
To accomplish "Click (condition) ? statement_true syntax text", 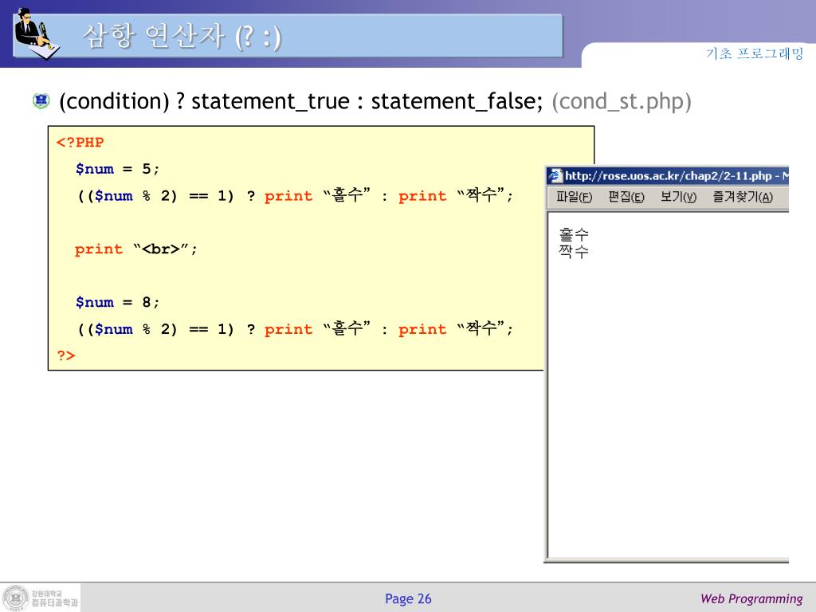I will pos(204,101).
